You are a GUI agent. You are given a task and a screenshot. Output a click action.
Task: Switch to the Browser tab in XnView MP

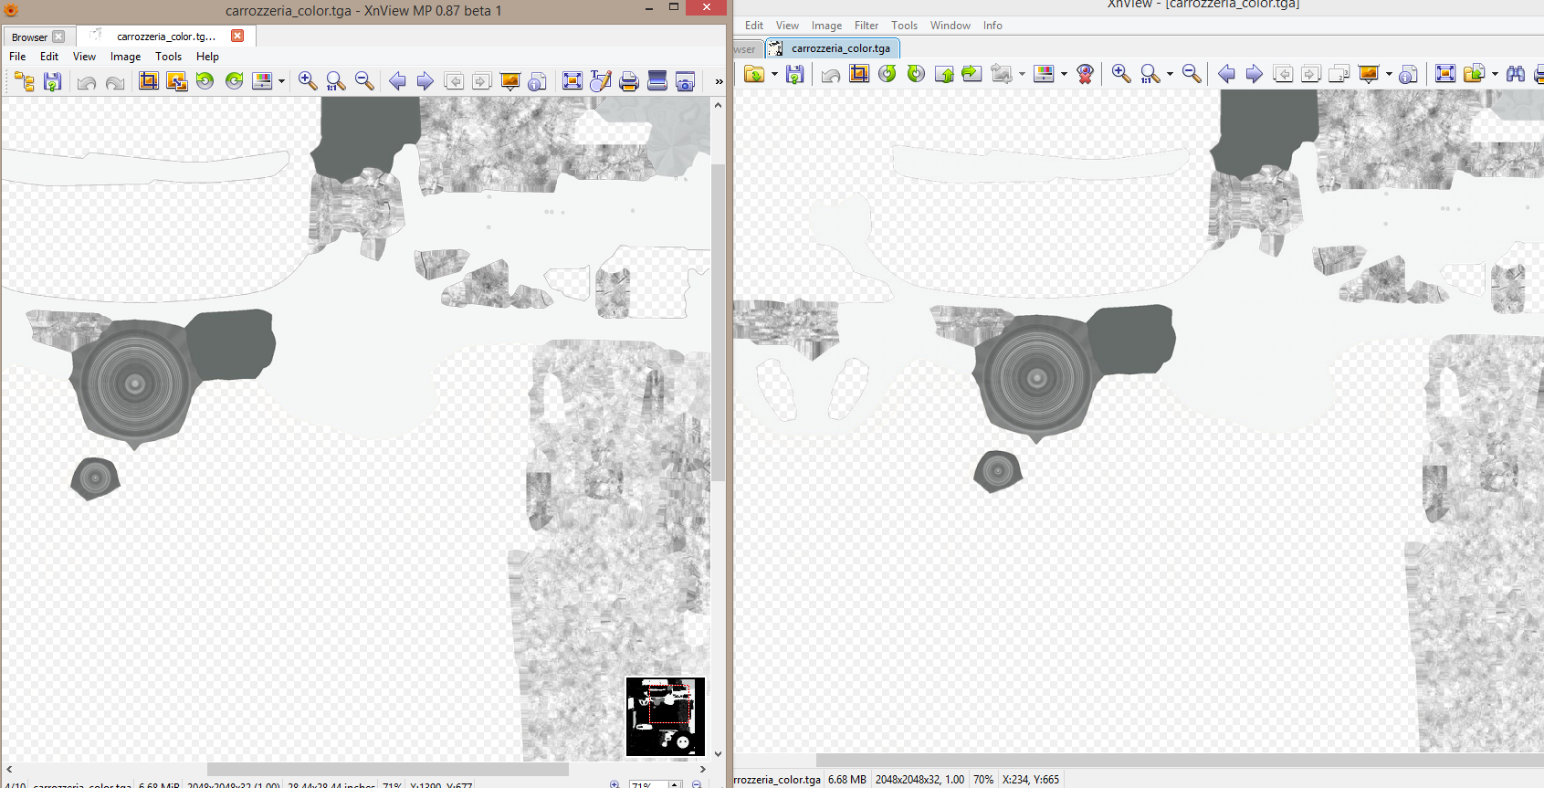coord(29,37)
